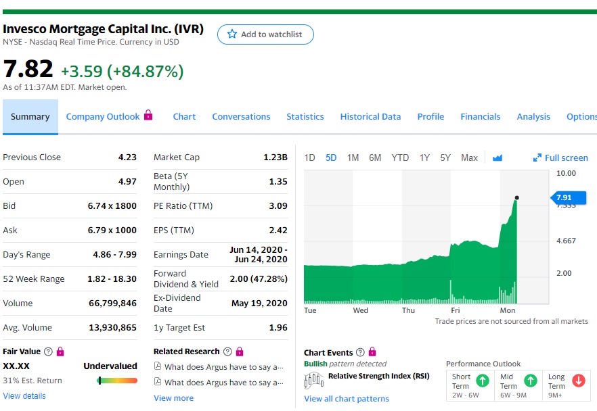This screenshot has width=597, height=411.
Task: Select the 1M chart range
Action: click(353, 158)
